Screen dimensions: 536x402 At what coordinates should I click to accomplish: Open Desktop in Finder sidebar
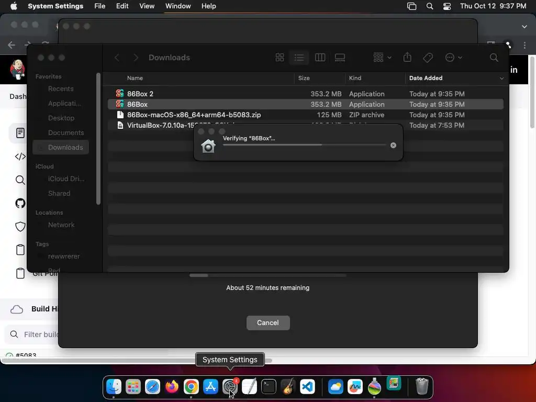point(61,118)
